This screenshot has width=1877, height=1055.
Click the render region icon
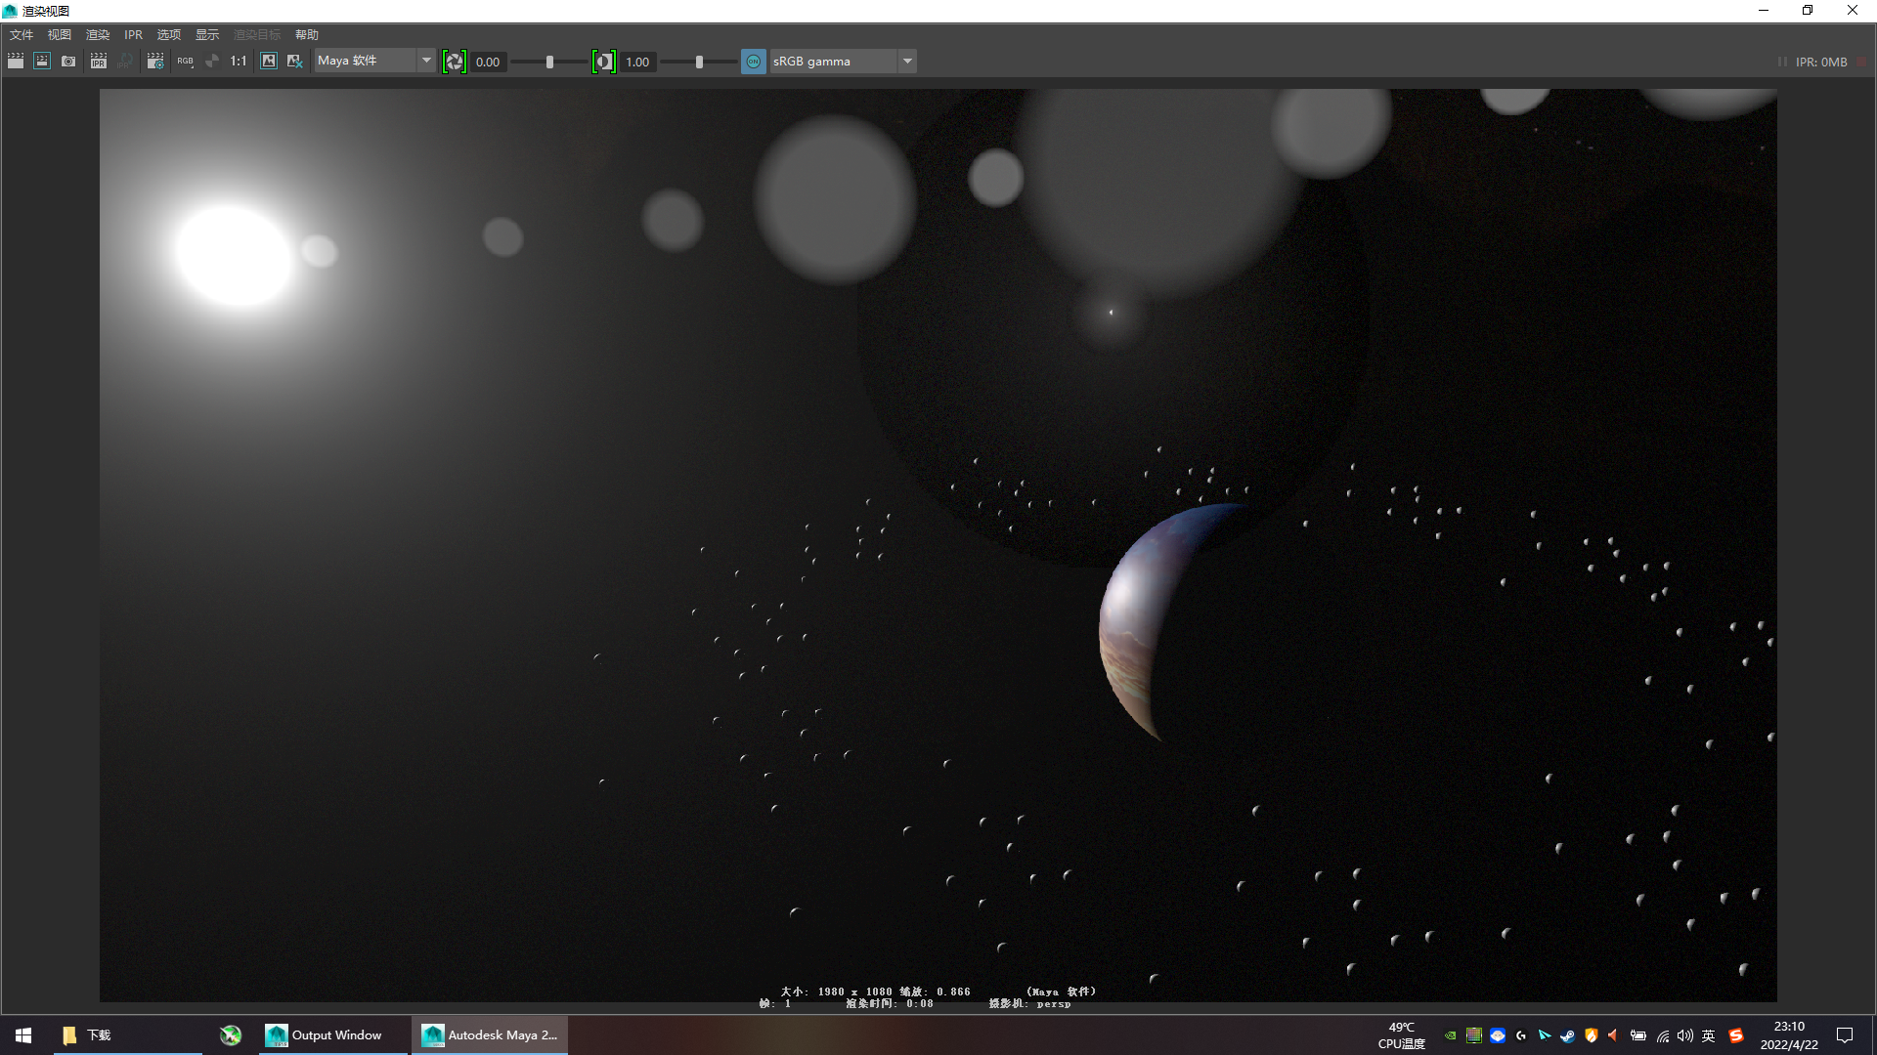click(x=42, y=61)
